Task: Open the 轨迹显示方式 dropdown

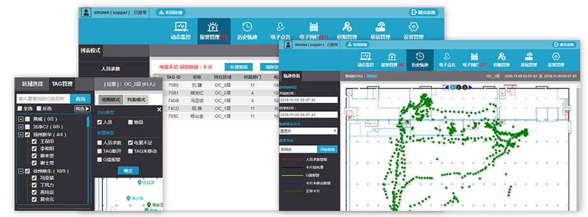Action: coord(308,131)
